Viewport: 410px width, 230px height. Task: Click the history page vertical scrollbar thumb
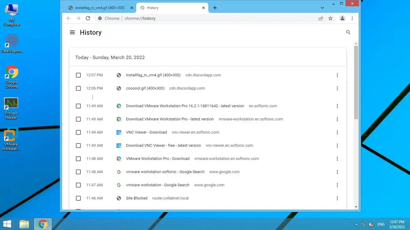tap(356, 82)
